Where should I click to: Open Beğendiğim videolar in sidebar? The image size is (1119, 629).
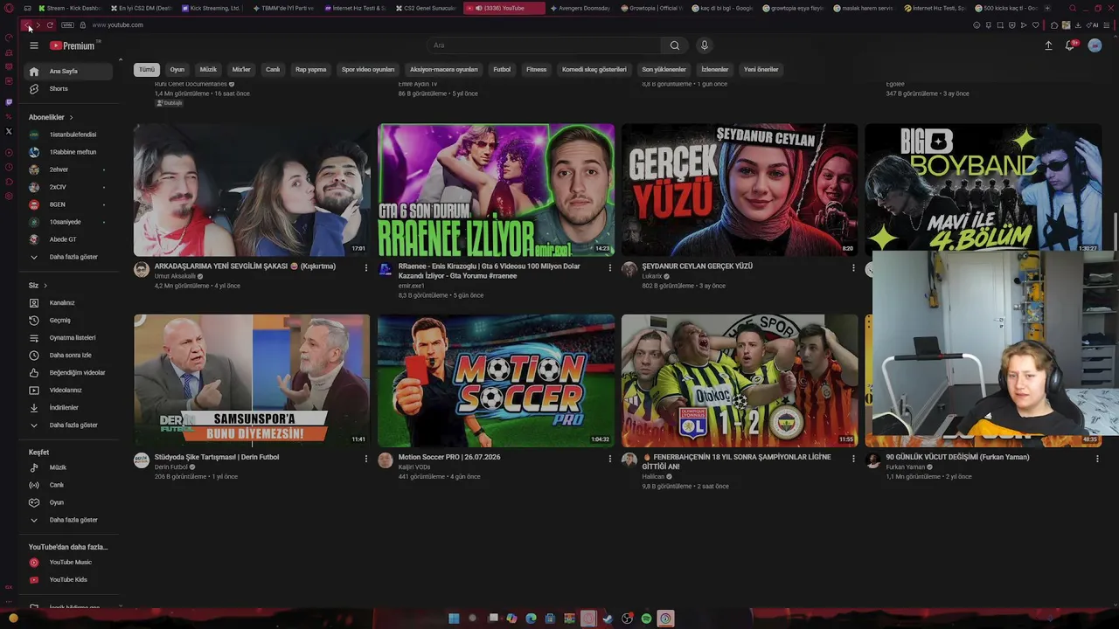pos(70,372)
